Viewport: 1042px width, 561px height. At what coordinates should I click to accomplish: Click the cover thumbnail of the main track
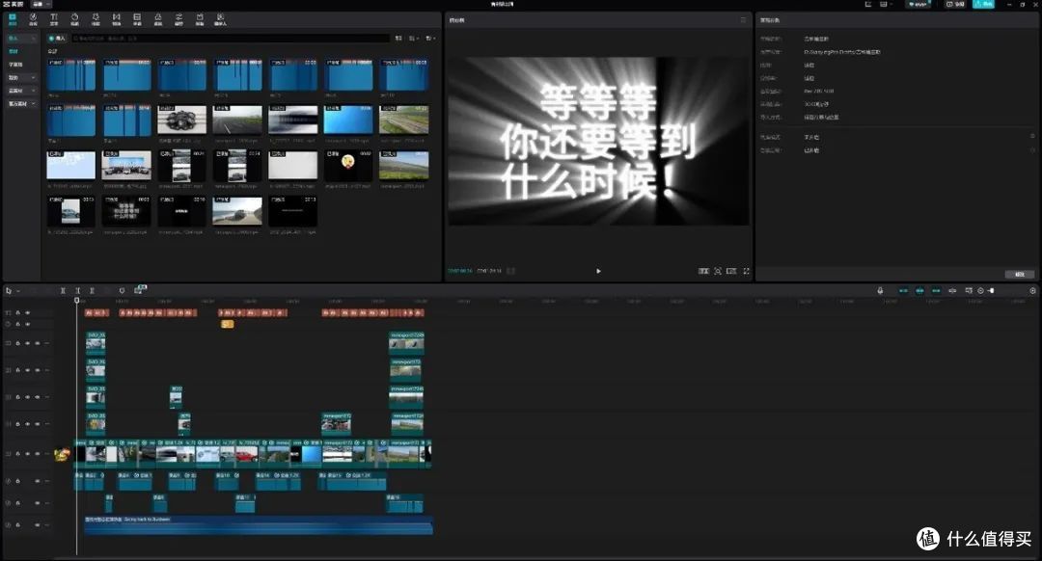(63, 454)
